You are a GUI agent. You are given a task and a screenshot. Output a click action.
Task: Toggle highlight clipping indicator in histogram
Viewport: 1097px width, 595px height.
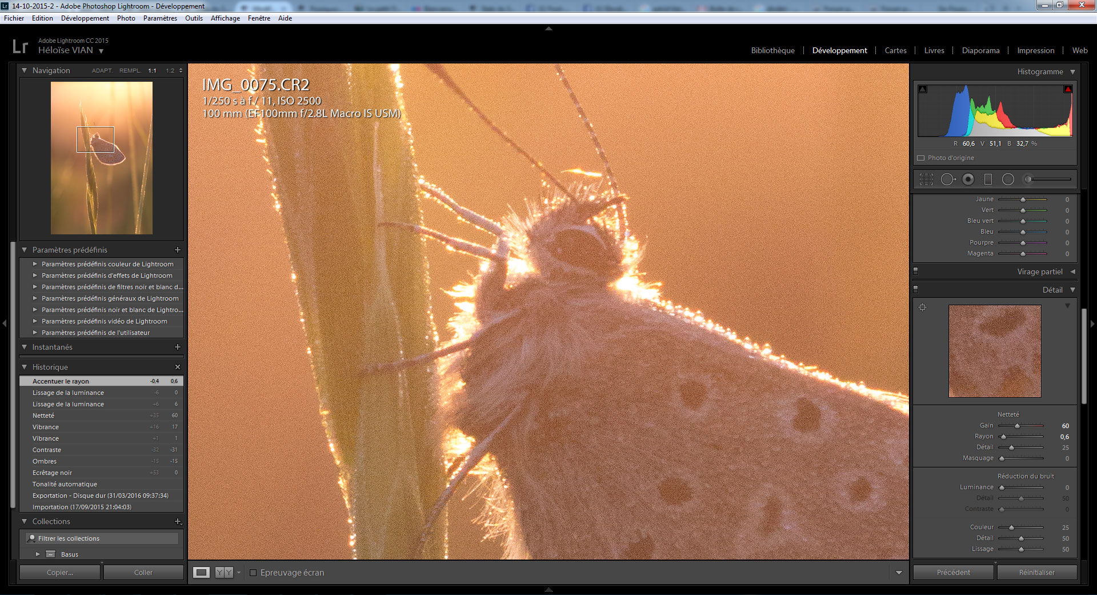[x=1068, y=89]
